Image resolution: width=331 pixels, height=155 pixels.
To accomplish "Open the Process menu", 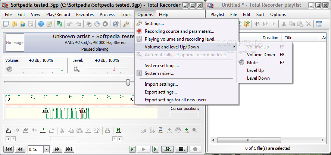I will tap(107, 15).
